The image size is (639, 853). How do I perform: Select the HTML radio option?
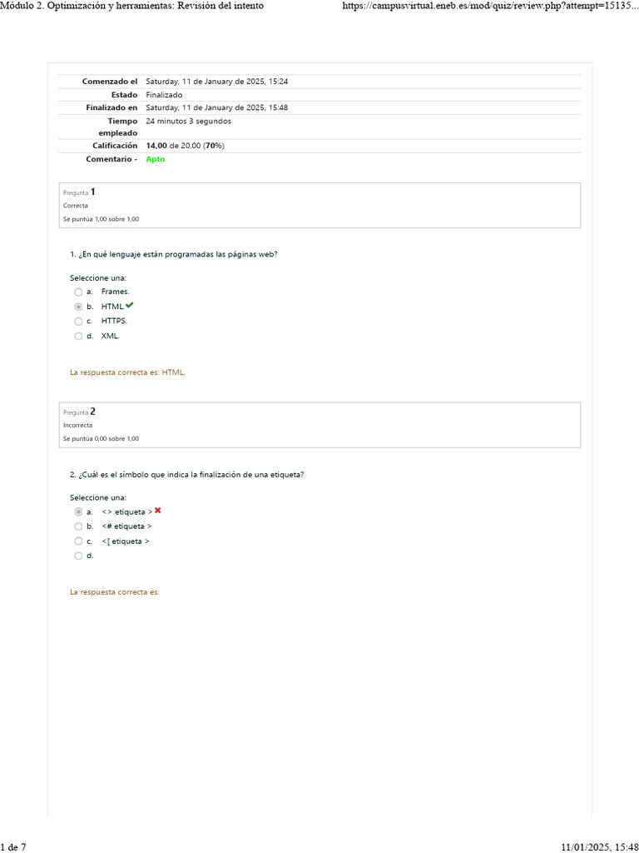coord(78,307)
